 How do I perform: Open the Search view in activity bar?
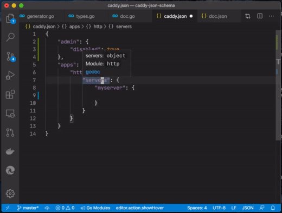click(10, 37)
